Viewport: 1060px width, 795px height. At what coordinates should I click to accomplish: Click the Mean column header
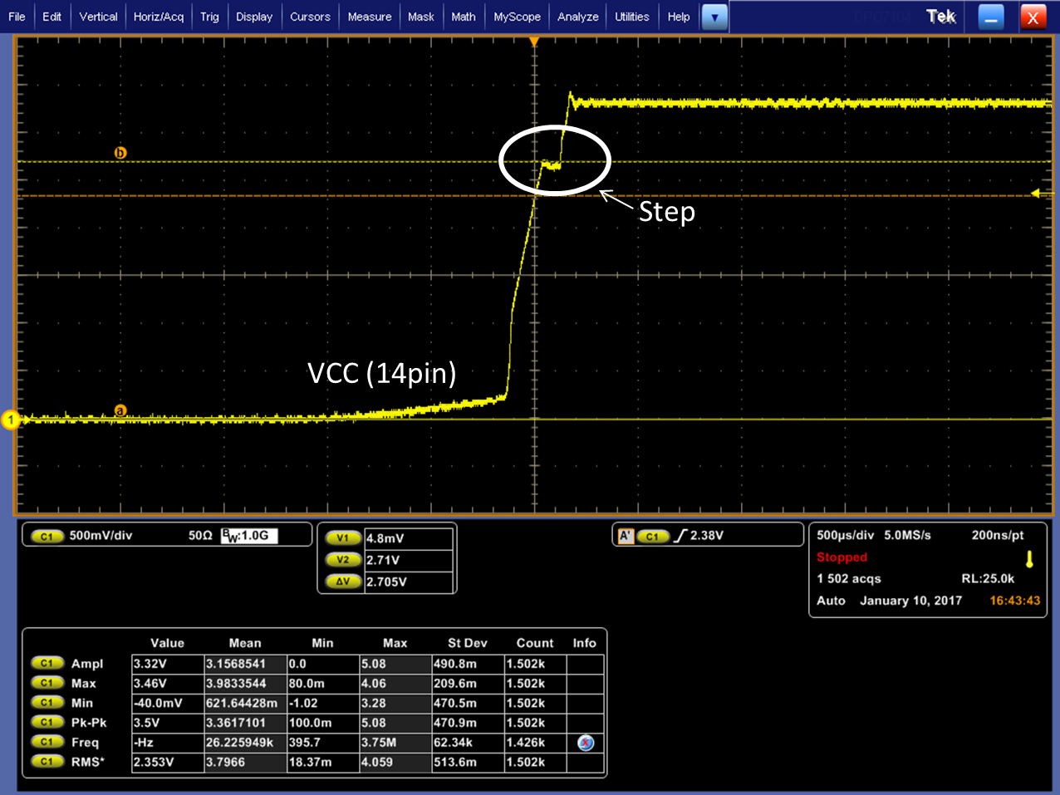click(x=245, y=643)
